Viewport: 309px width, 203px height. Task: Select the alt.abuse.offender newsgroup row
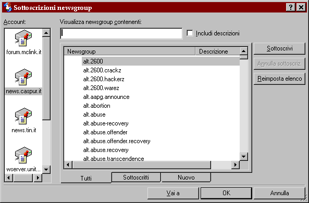coord(105,132)
